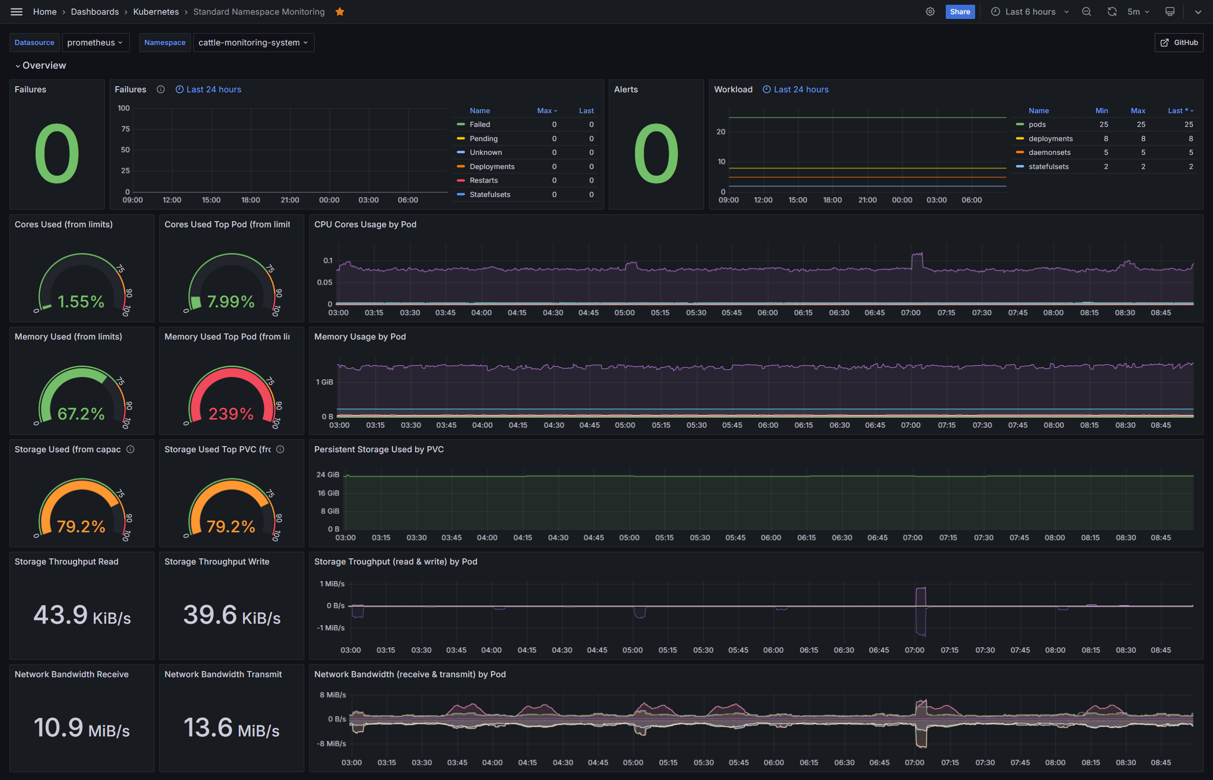The image size is (1213, 780).
Task: Click info icon on Failures chart panel
Action: pyautogui.click(x=161, y=90)
